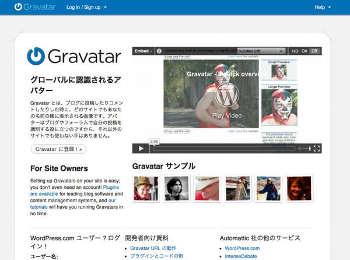Click the ユーザー名: label

(44, 257)
